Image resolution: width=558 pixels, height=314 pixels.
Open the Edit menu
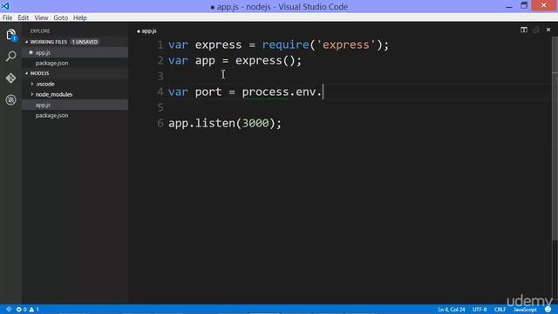coord(24,17)
